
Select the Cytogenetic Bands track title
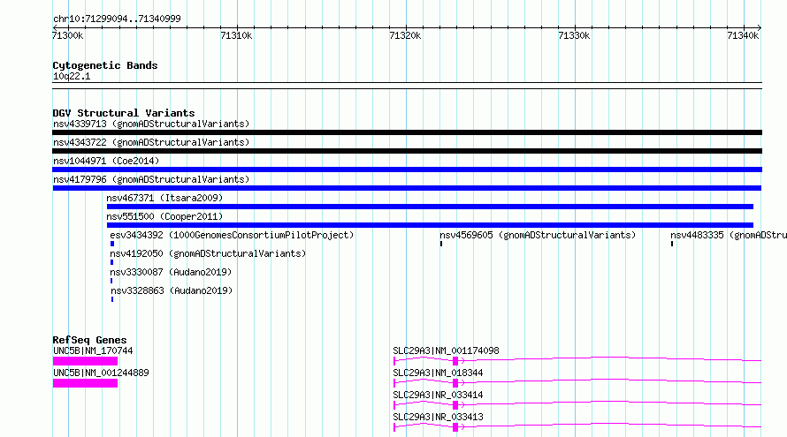point(105,65)
